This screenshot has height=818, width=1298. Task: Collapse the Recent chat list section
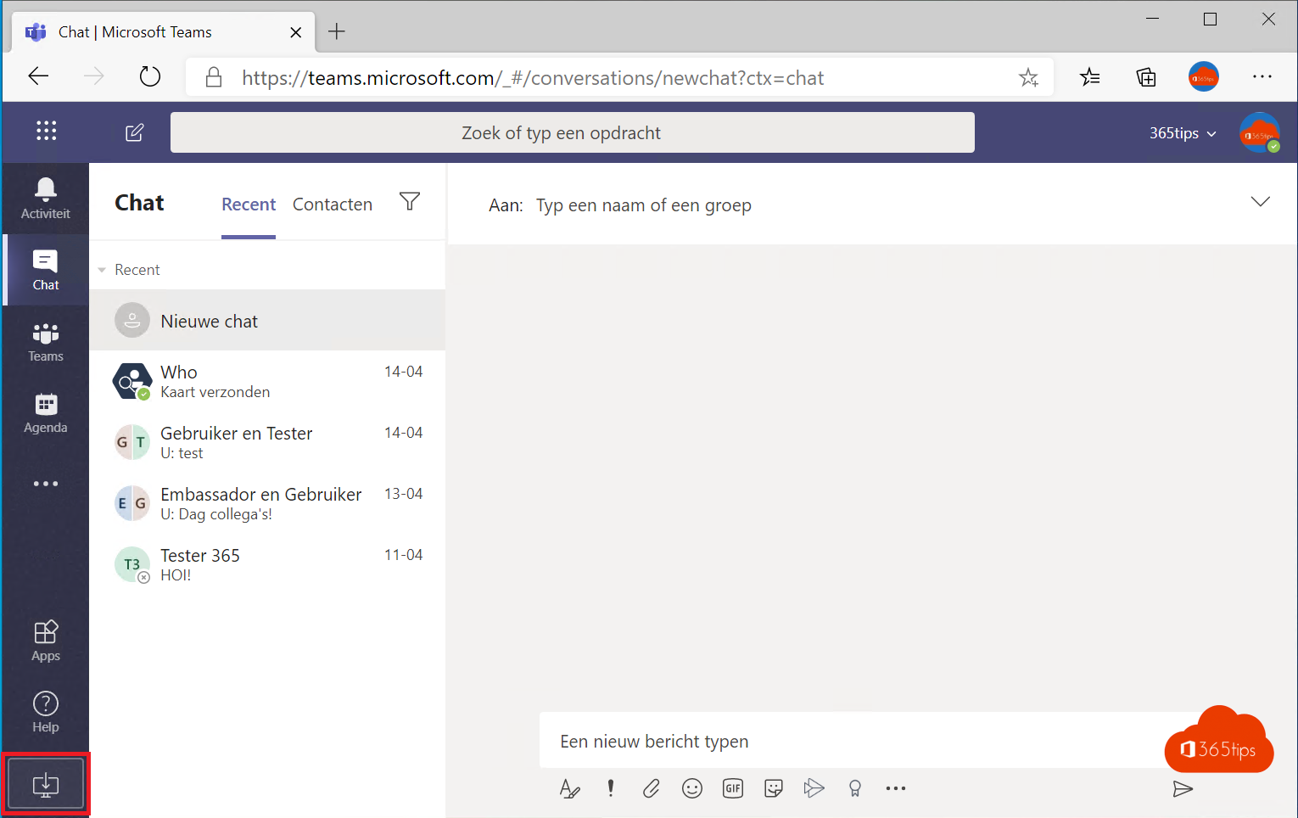(103, 270)
